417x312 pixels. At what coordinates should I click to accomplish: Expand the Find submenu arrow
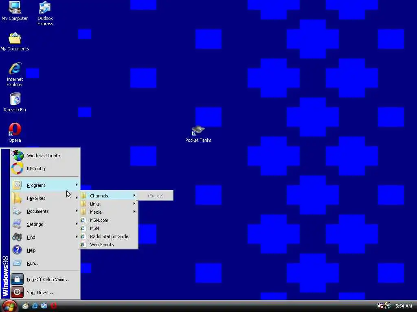pyautogui.click(x=76, y=237)
